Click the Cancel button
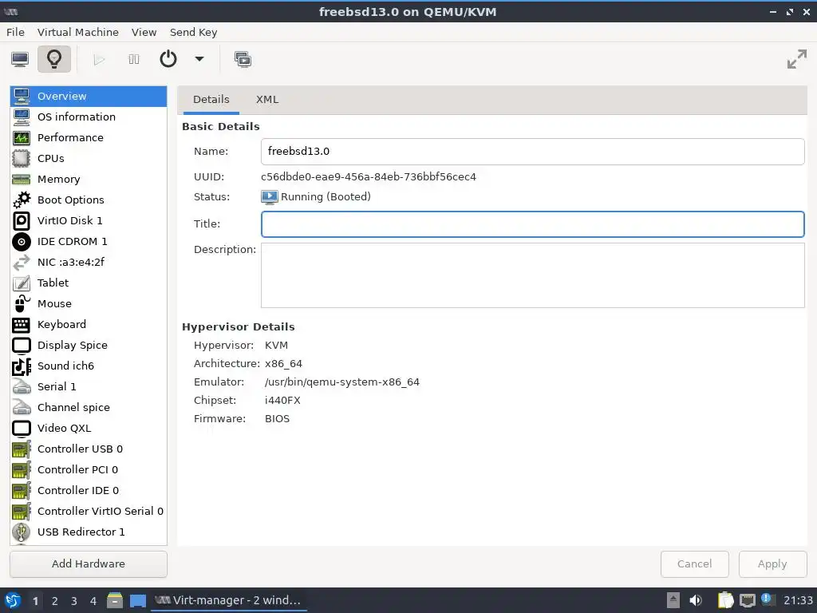Image resolution: width=817 pixels, height=613 pixels. (695, 564)
